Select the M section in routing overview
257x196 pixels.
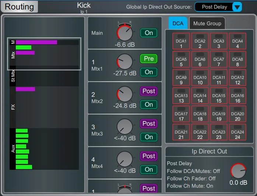(44, 42)
